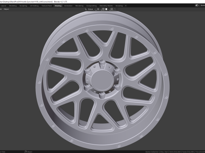205x153 pixels.
Task: Open the Sculpting workspace tab
Action: point(23,6)
